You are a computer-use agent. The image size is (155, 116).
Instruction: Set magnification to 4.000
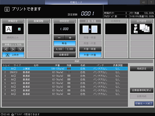[x=59, y=49]
